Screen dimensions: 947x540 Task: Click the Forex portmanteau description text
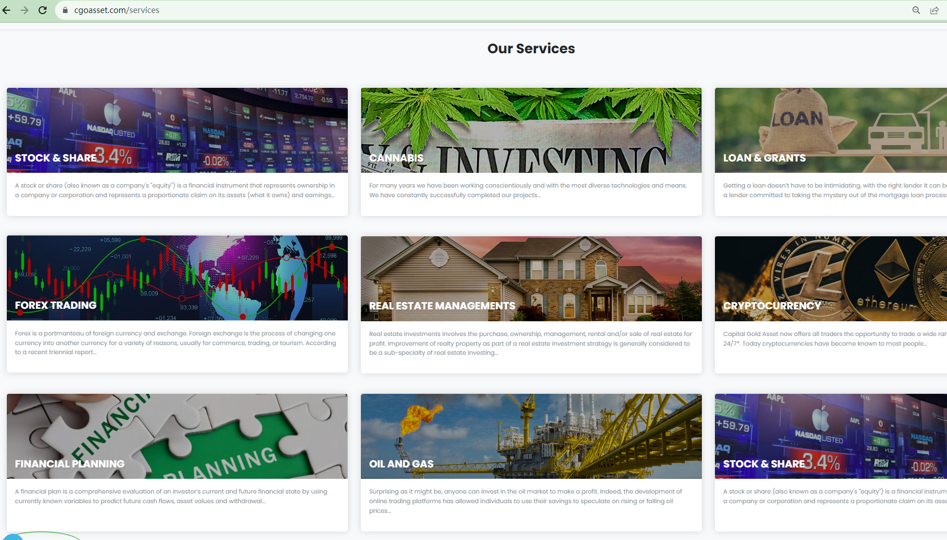click(x=176, y=343)
